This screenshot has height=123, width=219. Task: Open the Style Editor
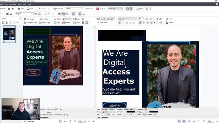coord(102,23)
